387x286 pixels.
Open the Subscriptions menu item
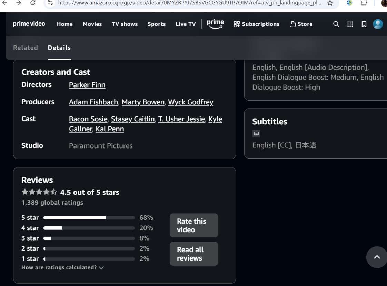[x=256, y=24]
